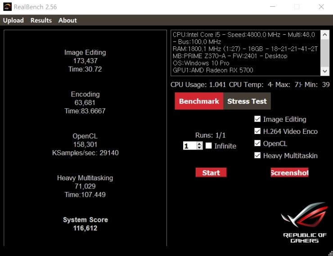Click the Time:107.449 multitasking text
The width and height of the screenshot is (333, 256).
pos(85,195)
